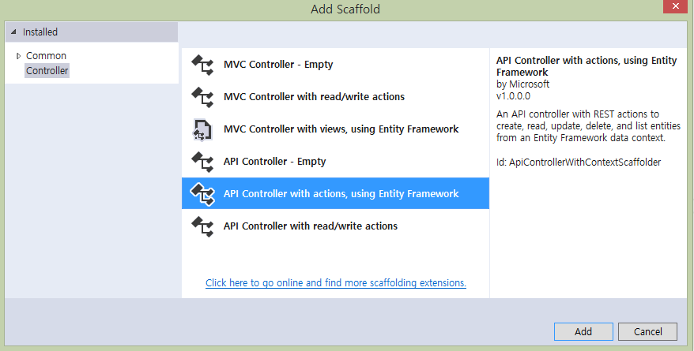Image resolution: width=694 pixels, height=351 pixels.
Task: Select the Common category label
Action: pyautogui.click(x=46, y=56)
